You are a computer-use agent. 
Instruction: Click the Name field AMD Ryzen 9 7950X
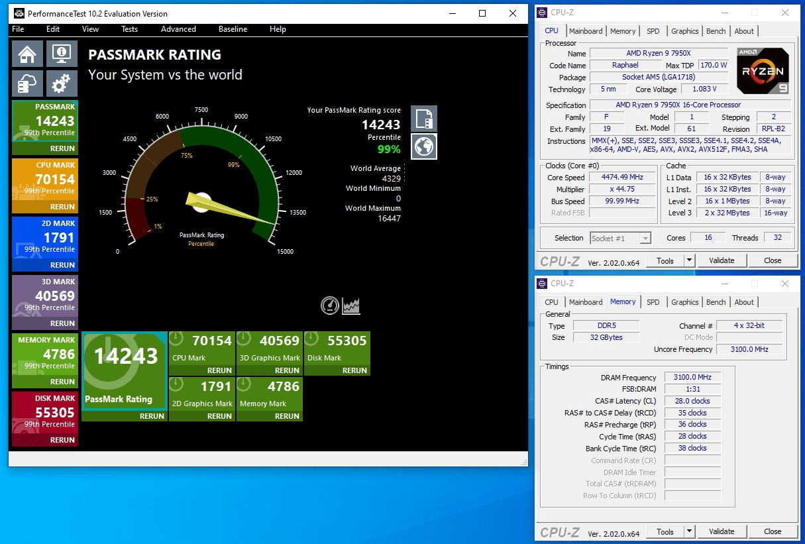click(x=659, y=53)
